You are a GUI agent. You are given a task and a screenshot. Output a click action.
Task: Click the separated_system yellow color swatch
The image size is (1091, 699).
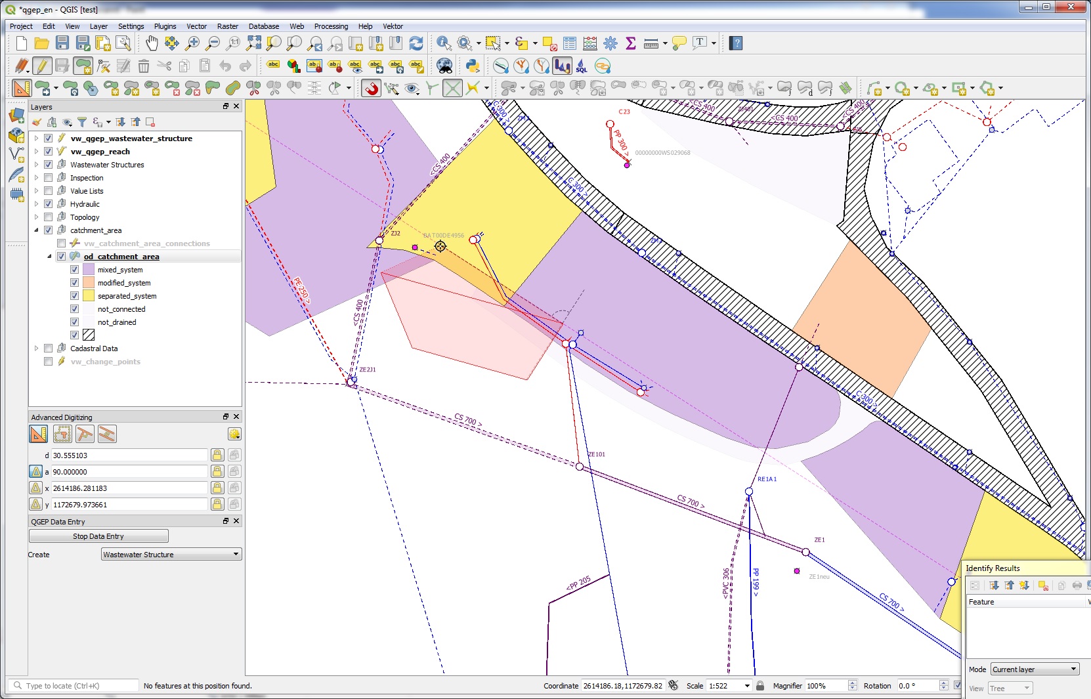coord(89,296)
